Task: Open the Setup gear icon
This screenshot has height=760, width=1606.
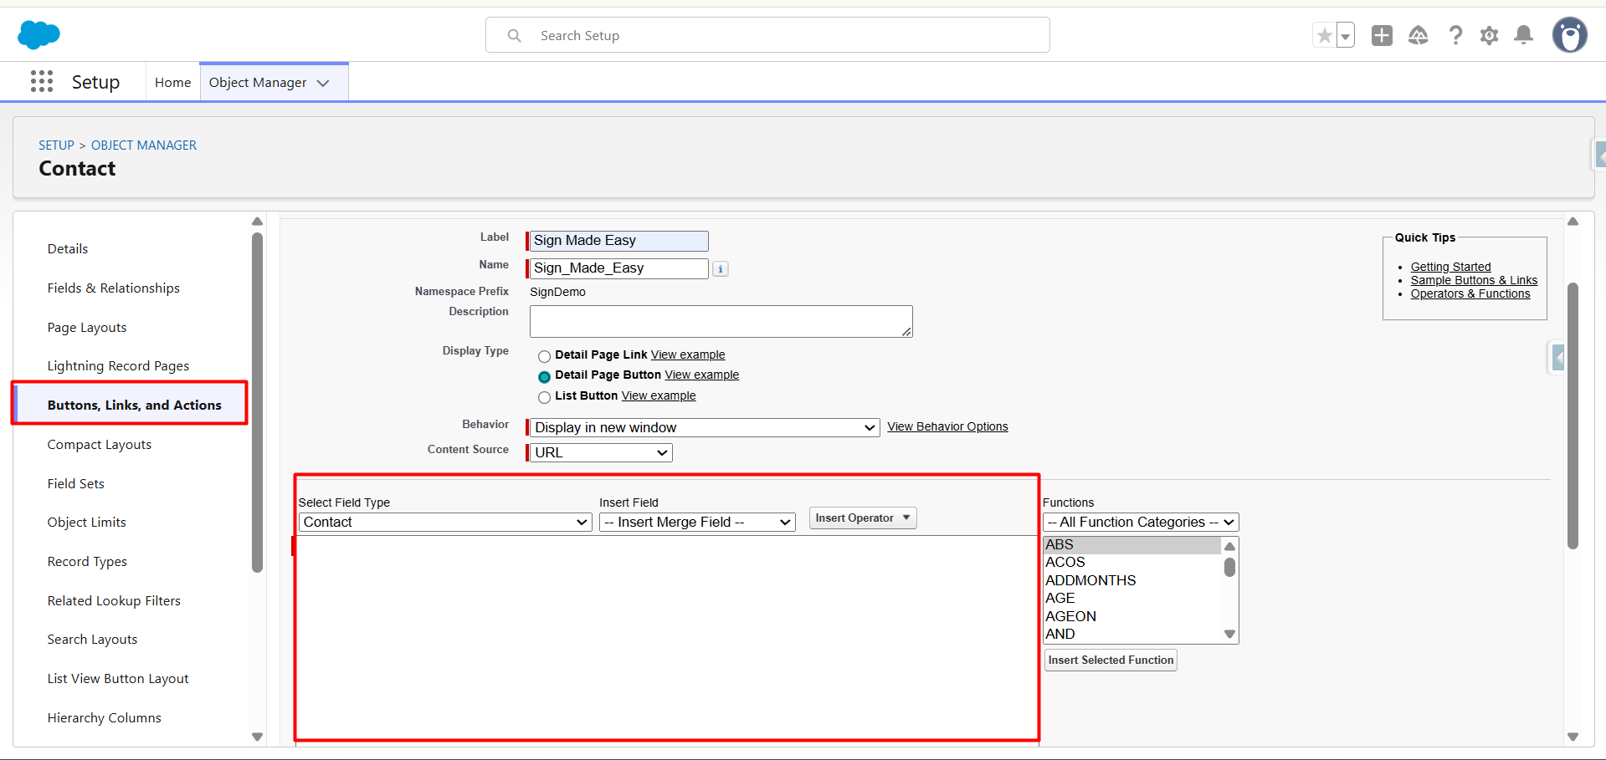Action: [x=1489, y=35]
